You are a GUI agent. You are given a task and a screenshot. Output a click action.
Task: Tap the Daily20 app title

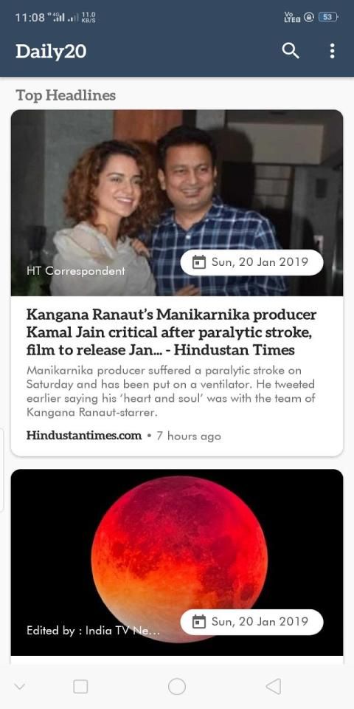coord(51,52)
